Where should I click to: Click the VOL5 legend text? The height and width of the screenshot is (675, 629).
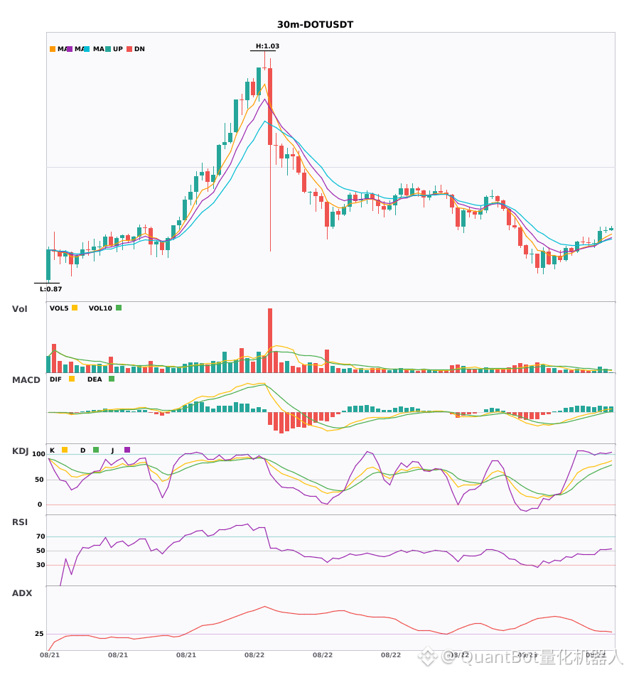[x=59, y=308]
